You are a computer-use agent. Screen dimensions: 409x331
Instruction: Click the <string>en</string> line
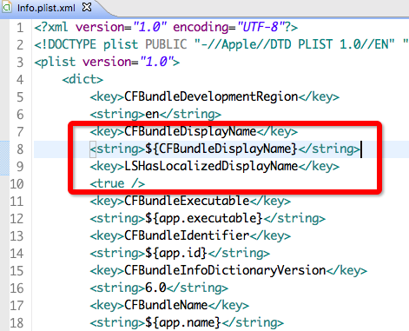pos(155,114)
